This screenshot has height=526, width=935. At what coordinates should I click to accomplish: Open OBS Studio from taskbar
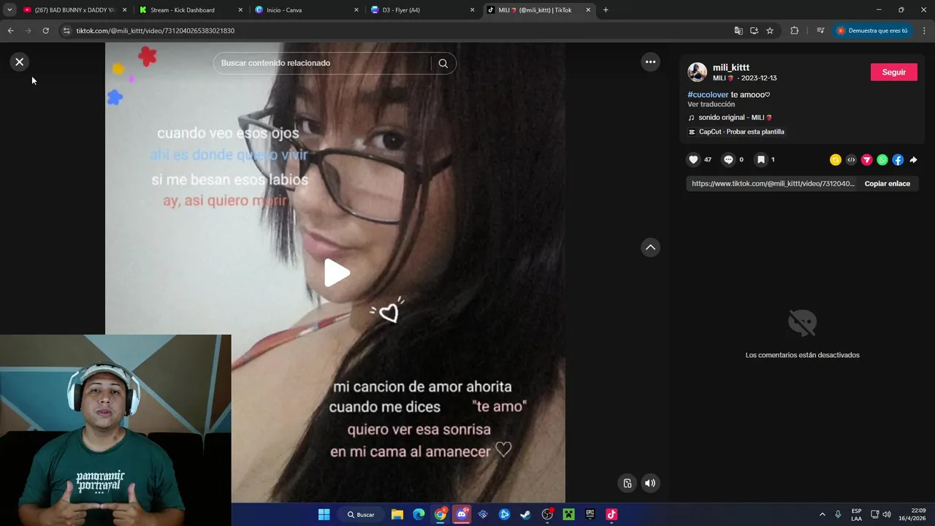547,514
